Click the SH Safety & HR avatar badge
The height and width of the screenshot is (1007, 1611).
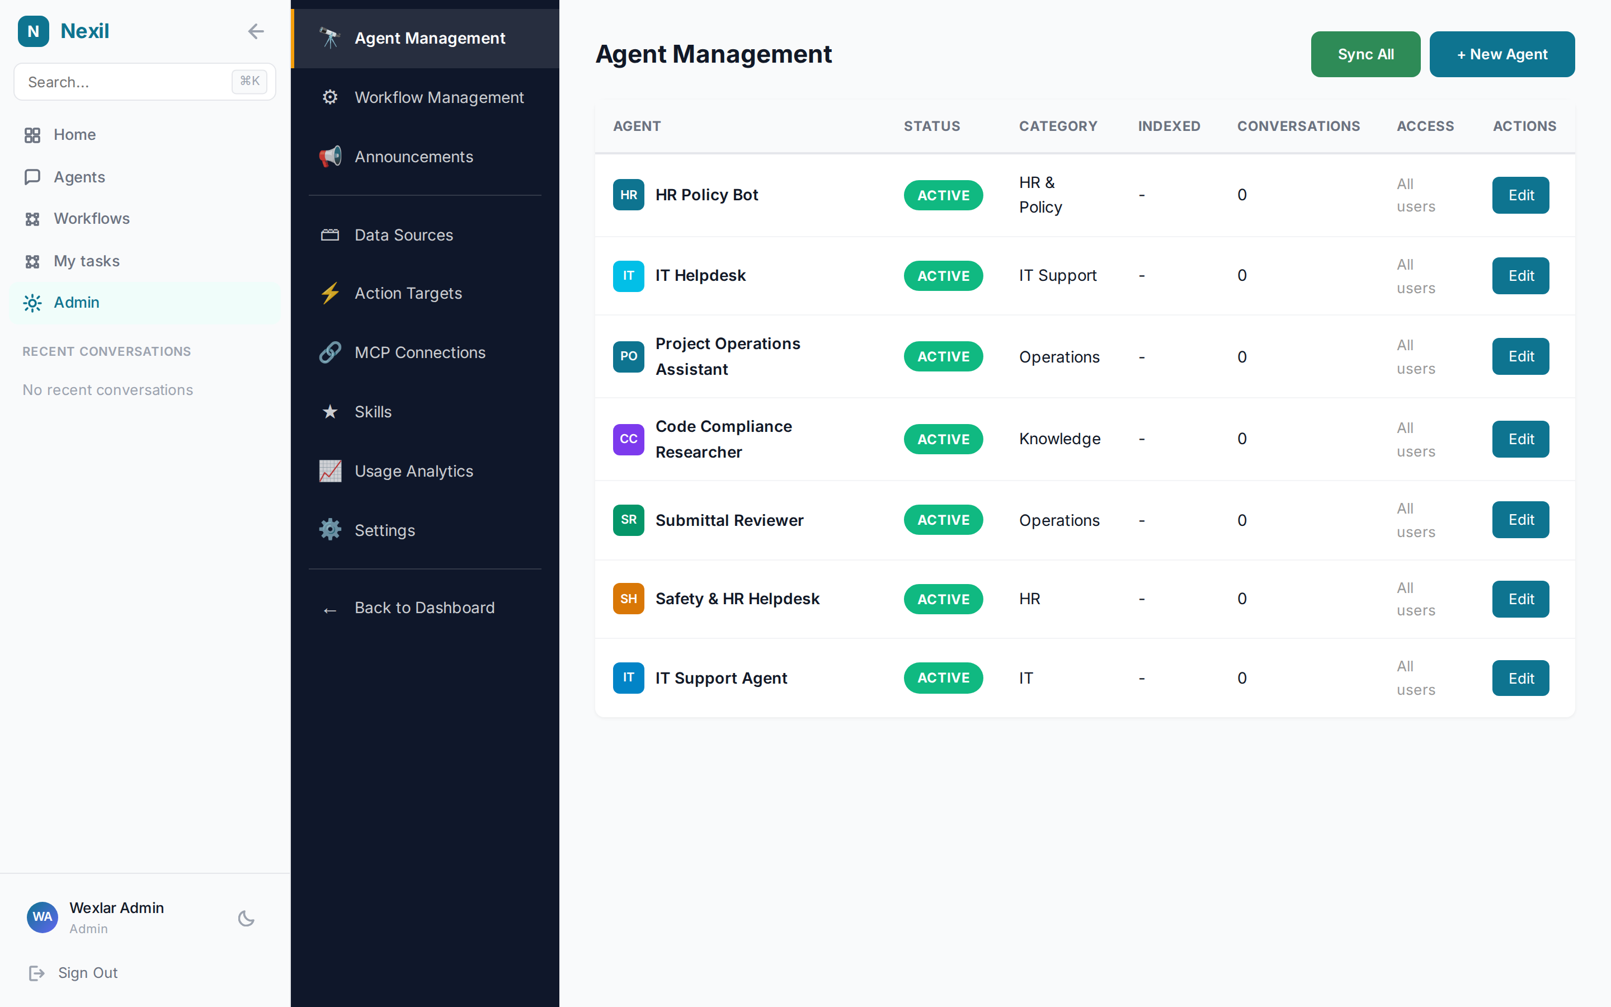click(628, 599)
